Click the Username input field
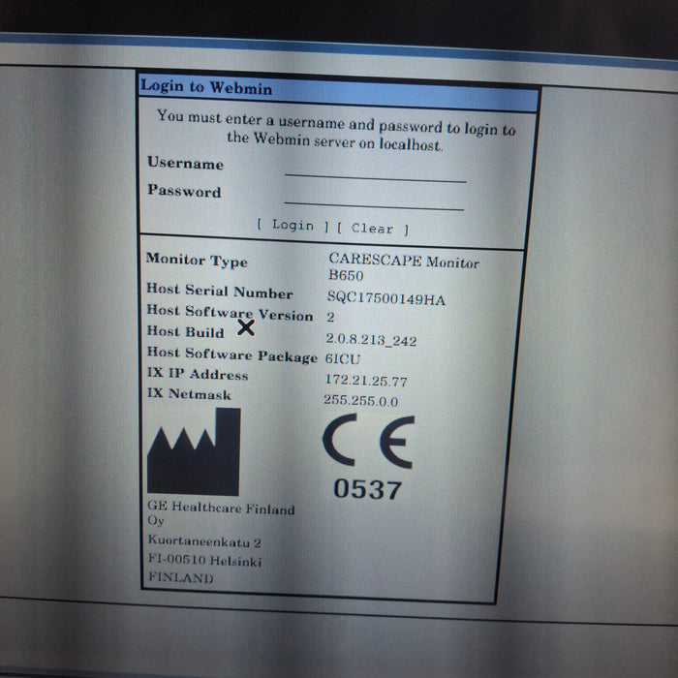The width and height of the screenshot is (678, 678). coord(376,170)
